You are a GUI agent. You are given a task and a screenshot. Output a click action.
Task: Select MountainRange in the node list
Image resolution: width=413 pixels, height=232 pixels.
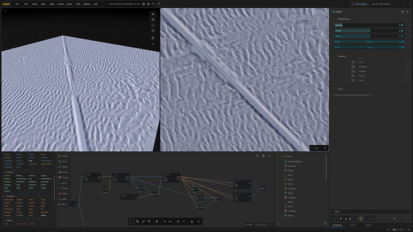pyautogui.click(x=294, y=161)
